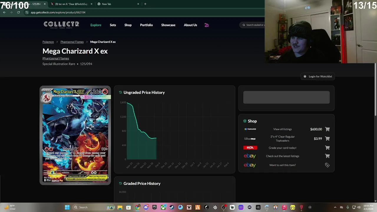Open the Phantasmal Flames set link under title
The width and height of the screenshot is (377, 212).
click(56, 58)
